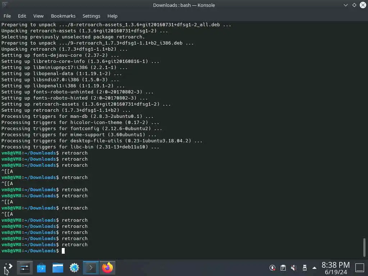Maximize the Konsole window
The height and width of the screenshot is (276, 368).
(x=354, y=5)
